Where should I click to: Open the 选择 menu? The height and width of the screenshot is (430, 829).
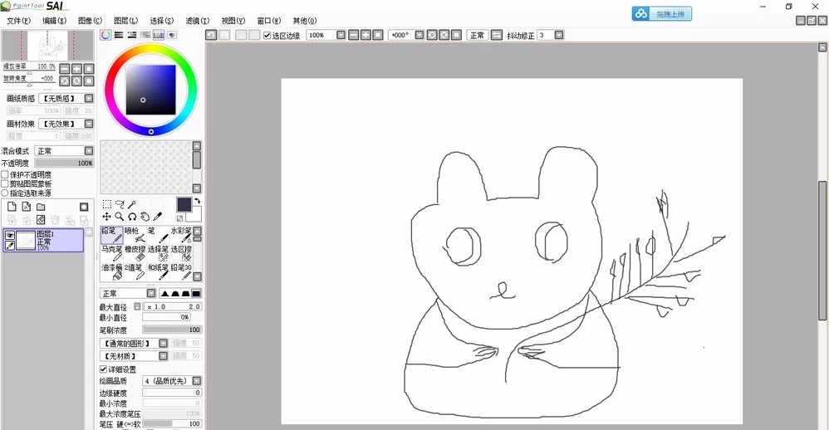(x=161, y=21)
